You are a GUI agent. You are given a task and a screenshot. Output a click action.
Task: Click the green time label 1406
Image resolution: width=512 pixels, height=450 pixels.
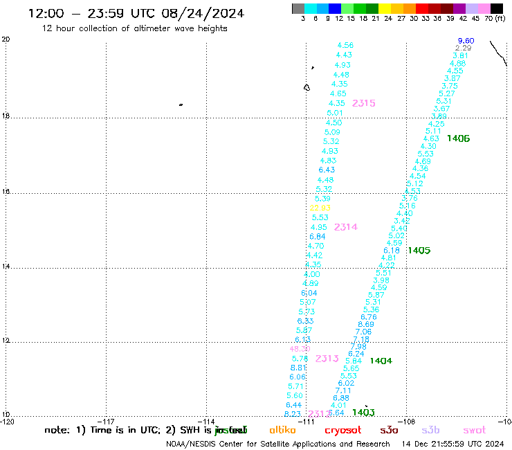point(458,138)
